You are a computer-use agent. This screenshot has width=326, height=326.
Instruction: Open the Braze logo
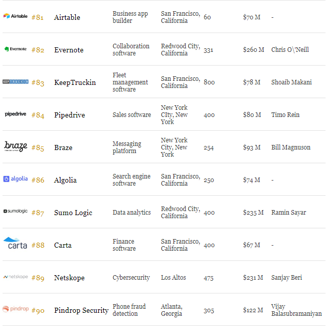(16, 146)
